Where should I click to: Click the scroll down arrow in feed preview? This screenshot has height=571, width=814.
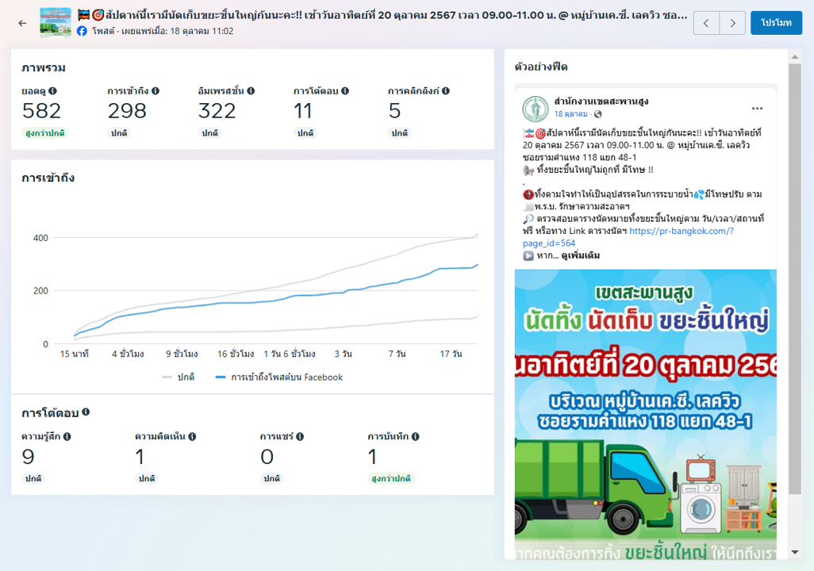pyautogui.click(x=796, y=552)
